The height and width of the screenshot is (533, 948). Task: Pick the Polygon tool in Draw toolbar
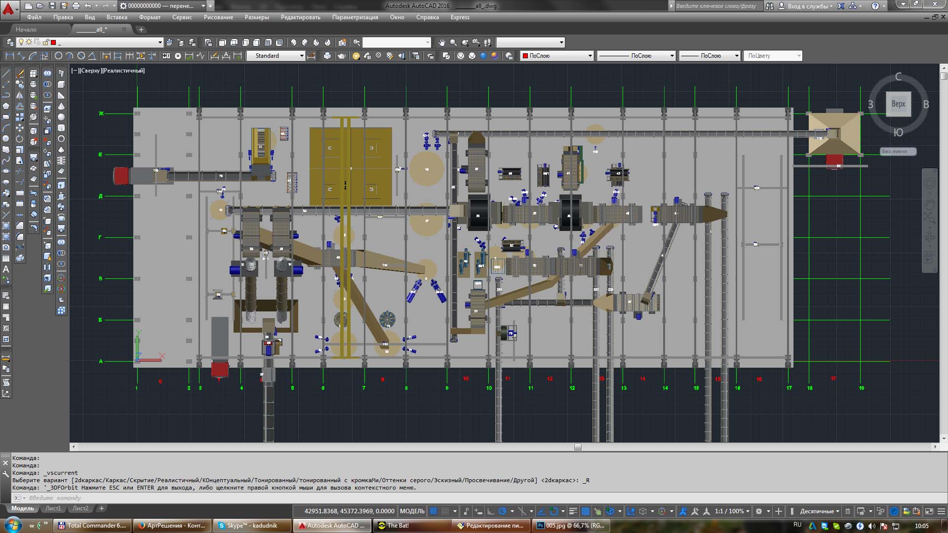pos(6,106)
